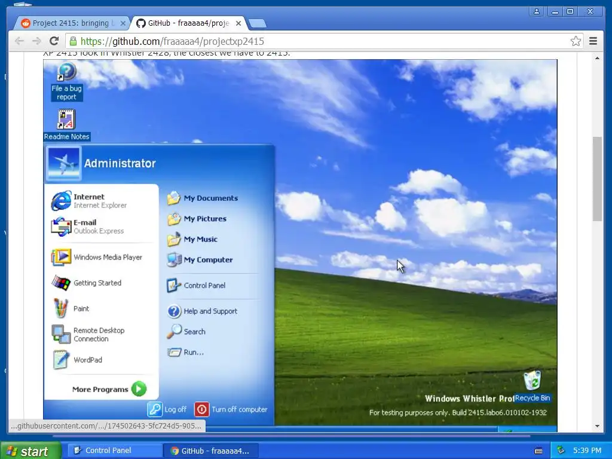Open the Chrome user profile button
This screenshot has height=459, width=612.
(x=537, y=12)
